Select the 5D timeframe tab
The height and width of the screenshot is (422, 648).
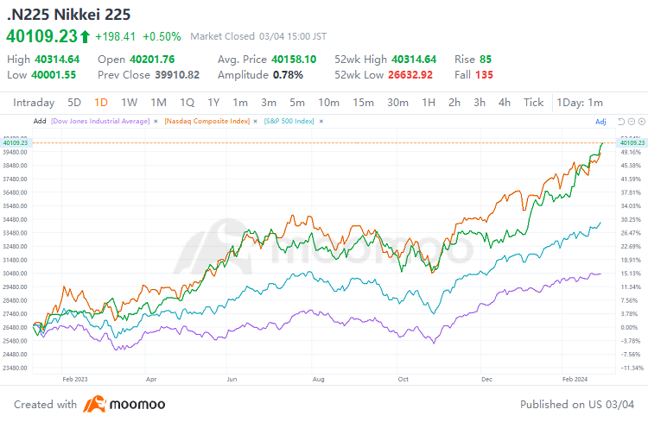click(x=74, y=103)
